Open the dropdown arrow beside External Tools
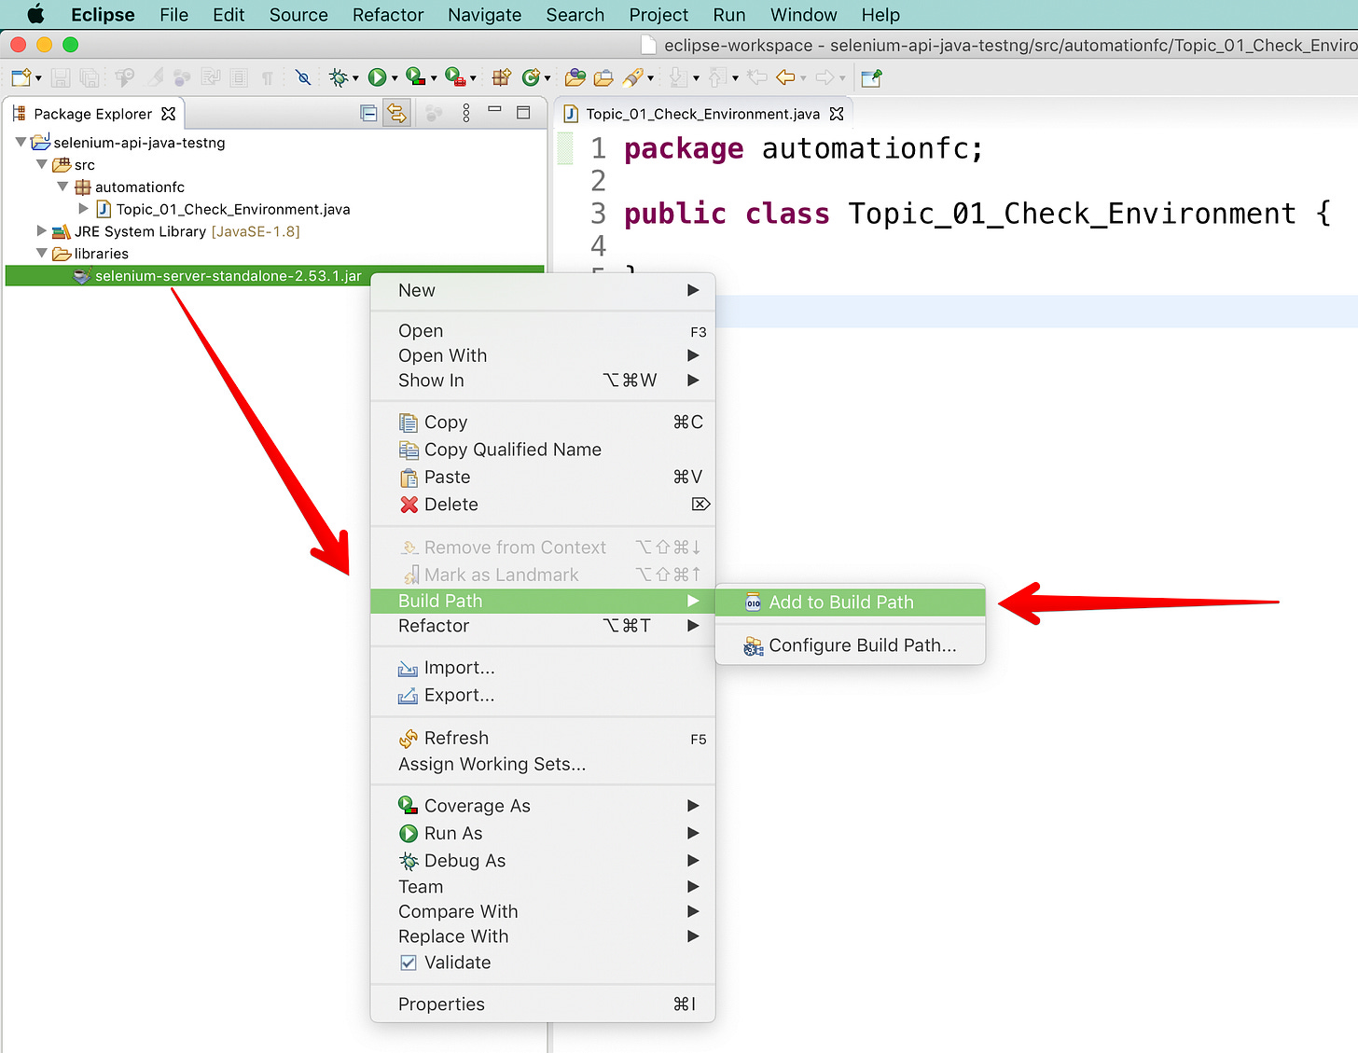1358x1053 pixels. [473, 79]
